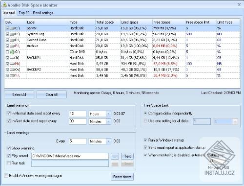244x186 pixels.
Task: Enable the Run task checkbox
Action: 9,163
